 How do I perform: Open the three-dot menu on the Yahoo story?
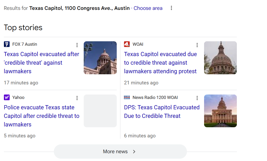77,98
